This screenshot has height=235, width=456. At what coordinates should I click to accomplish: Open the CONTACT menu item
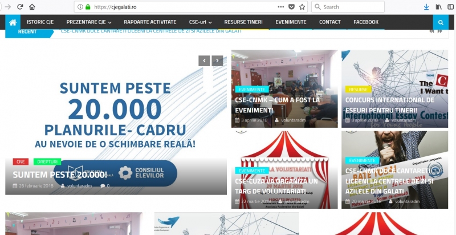tap(330, 22)
